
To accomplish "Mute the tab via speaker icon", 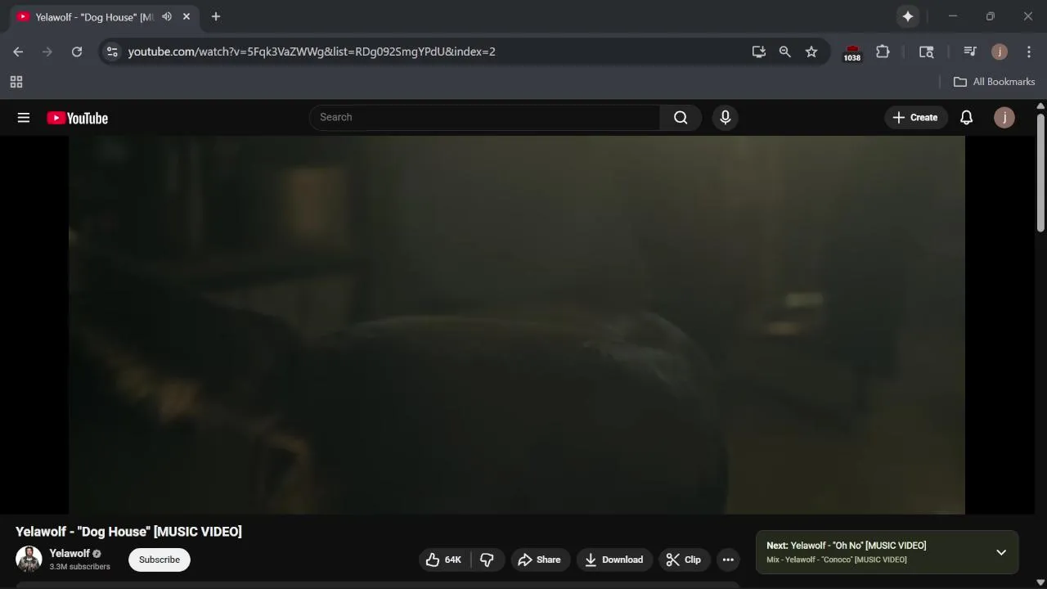I will (x=167, y=16).
